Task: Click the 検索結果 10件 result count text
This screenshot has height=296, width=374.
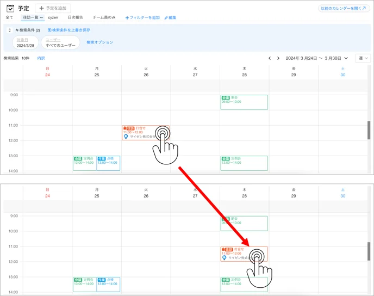Action: point(16,58)
